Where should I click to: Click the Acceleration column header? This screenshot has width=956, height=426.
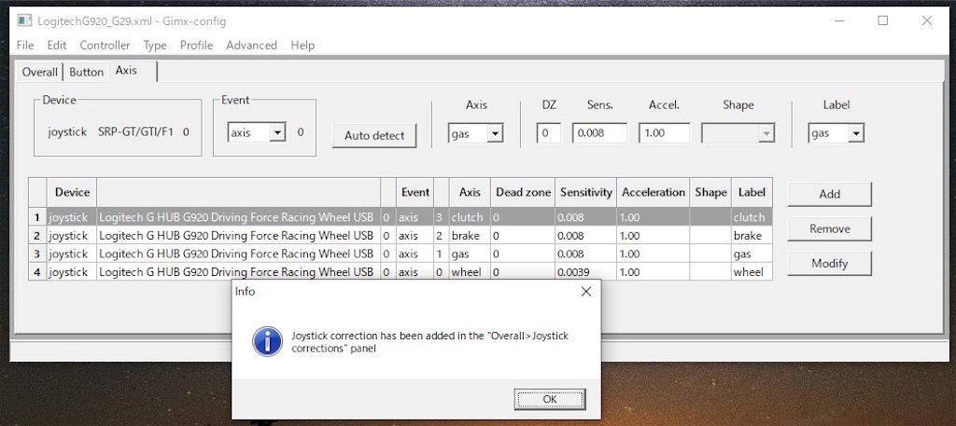point(653,192)
